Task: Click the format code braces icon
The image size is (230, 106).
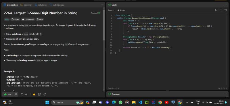Action: tap(221, 10)
